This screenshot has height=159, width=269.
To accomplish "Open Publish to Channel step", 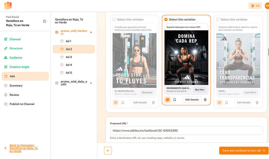I will pos(22,104).
